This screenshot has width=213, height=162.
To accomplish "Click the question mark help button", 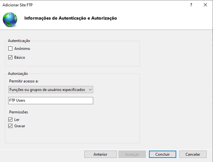I will pyautogui.click(x=191, y=5).
